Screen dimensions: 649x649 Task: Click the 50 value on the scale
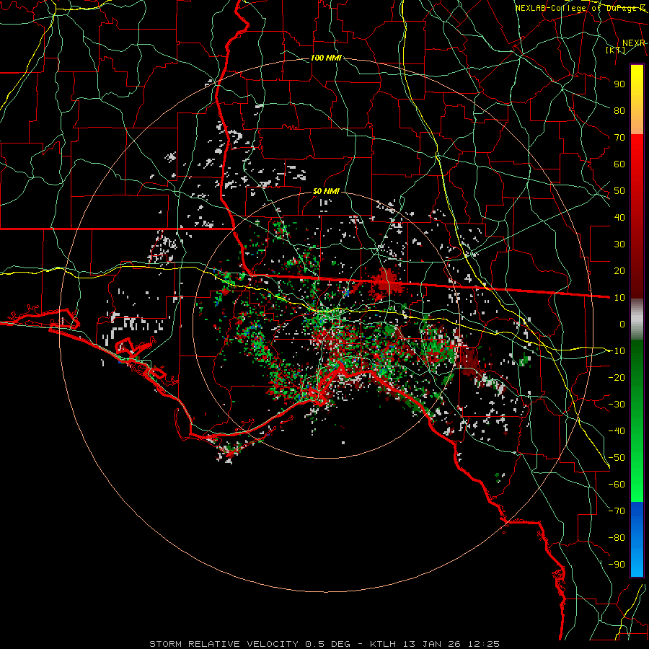point(619,191)
